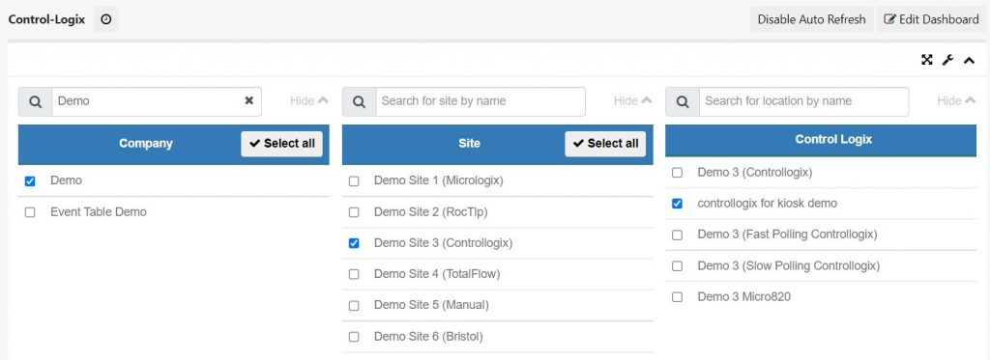Disable Auto Refresh on the dashboard

click(x=811, y=19)
